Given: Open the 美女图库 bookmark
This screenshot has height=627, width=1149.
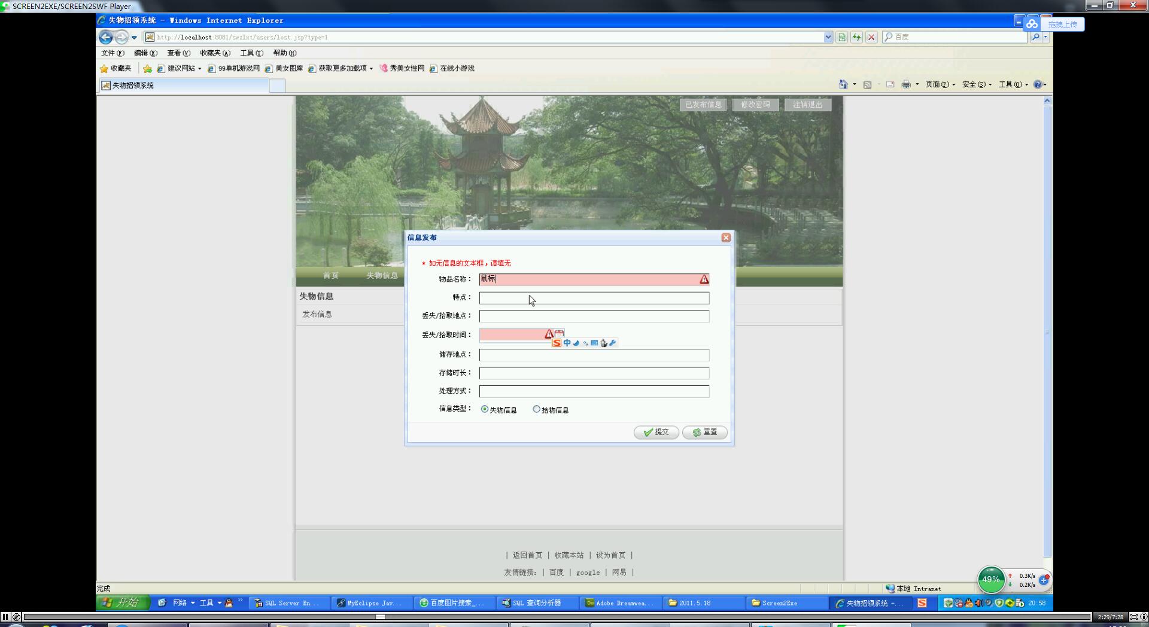Looking at the screenshot, I should [284, 68].
